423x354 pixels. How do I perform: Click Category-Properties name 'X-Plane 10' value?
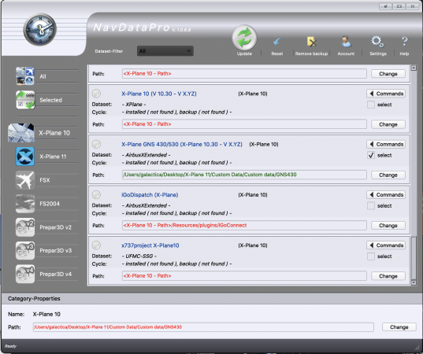46,314
